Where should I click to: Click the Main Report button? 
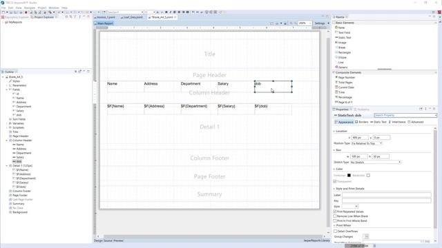point(104,23)
